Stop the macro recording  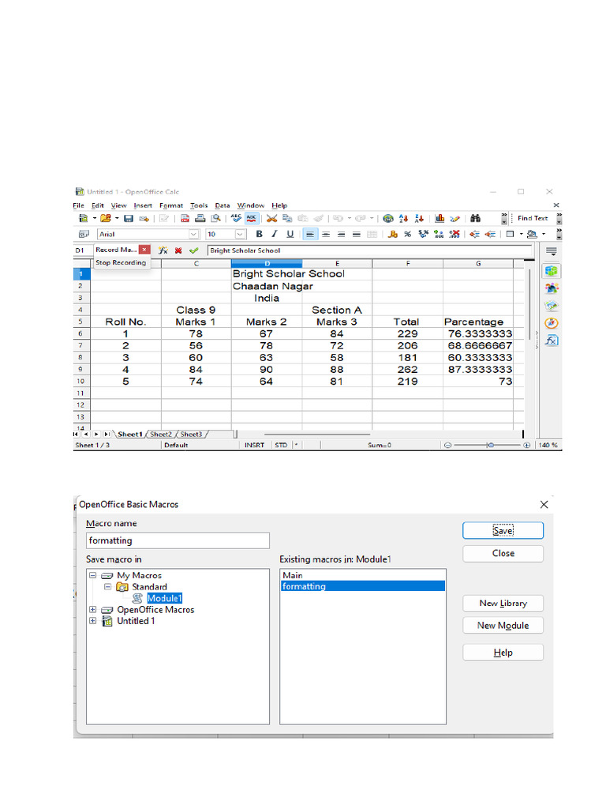pyautogui.click(x=121, y=262)
